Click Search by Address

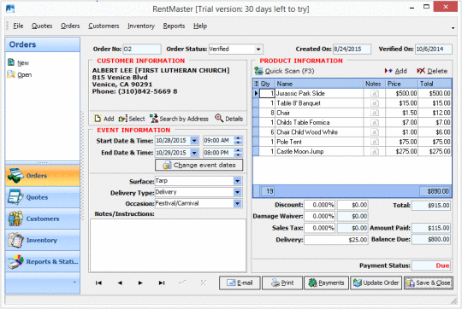click(179, 119)
